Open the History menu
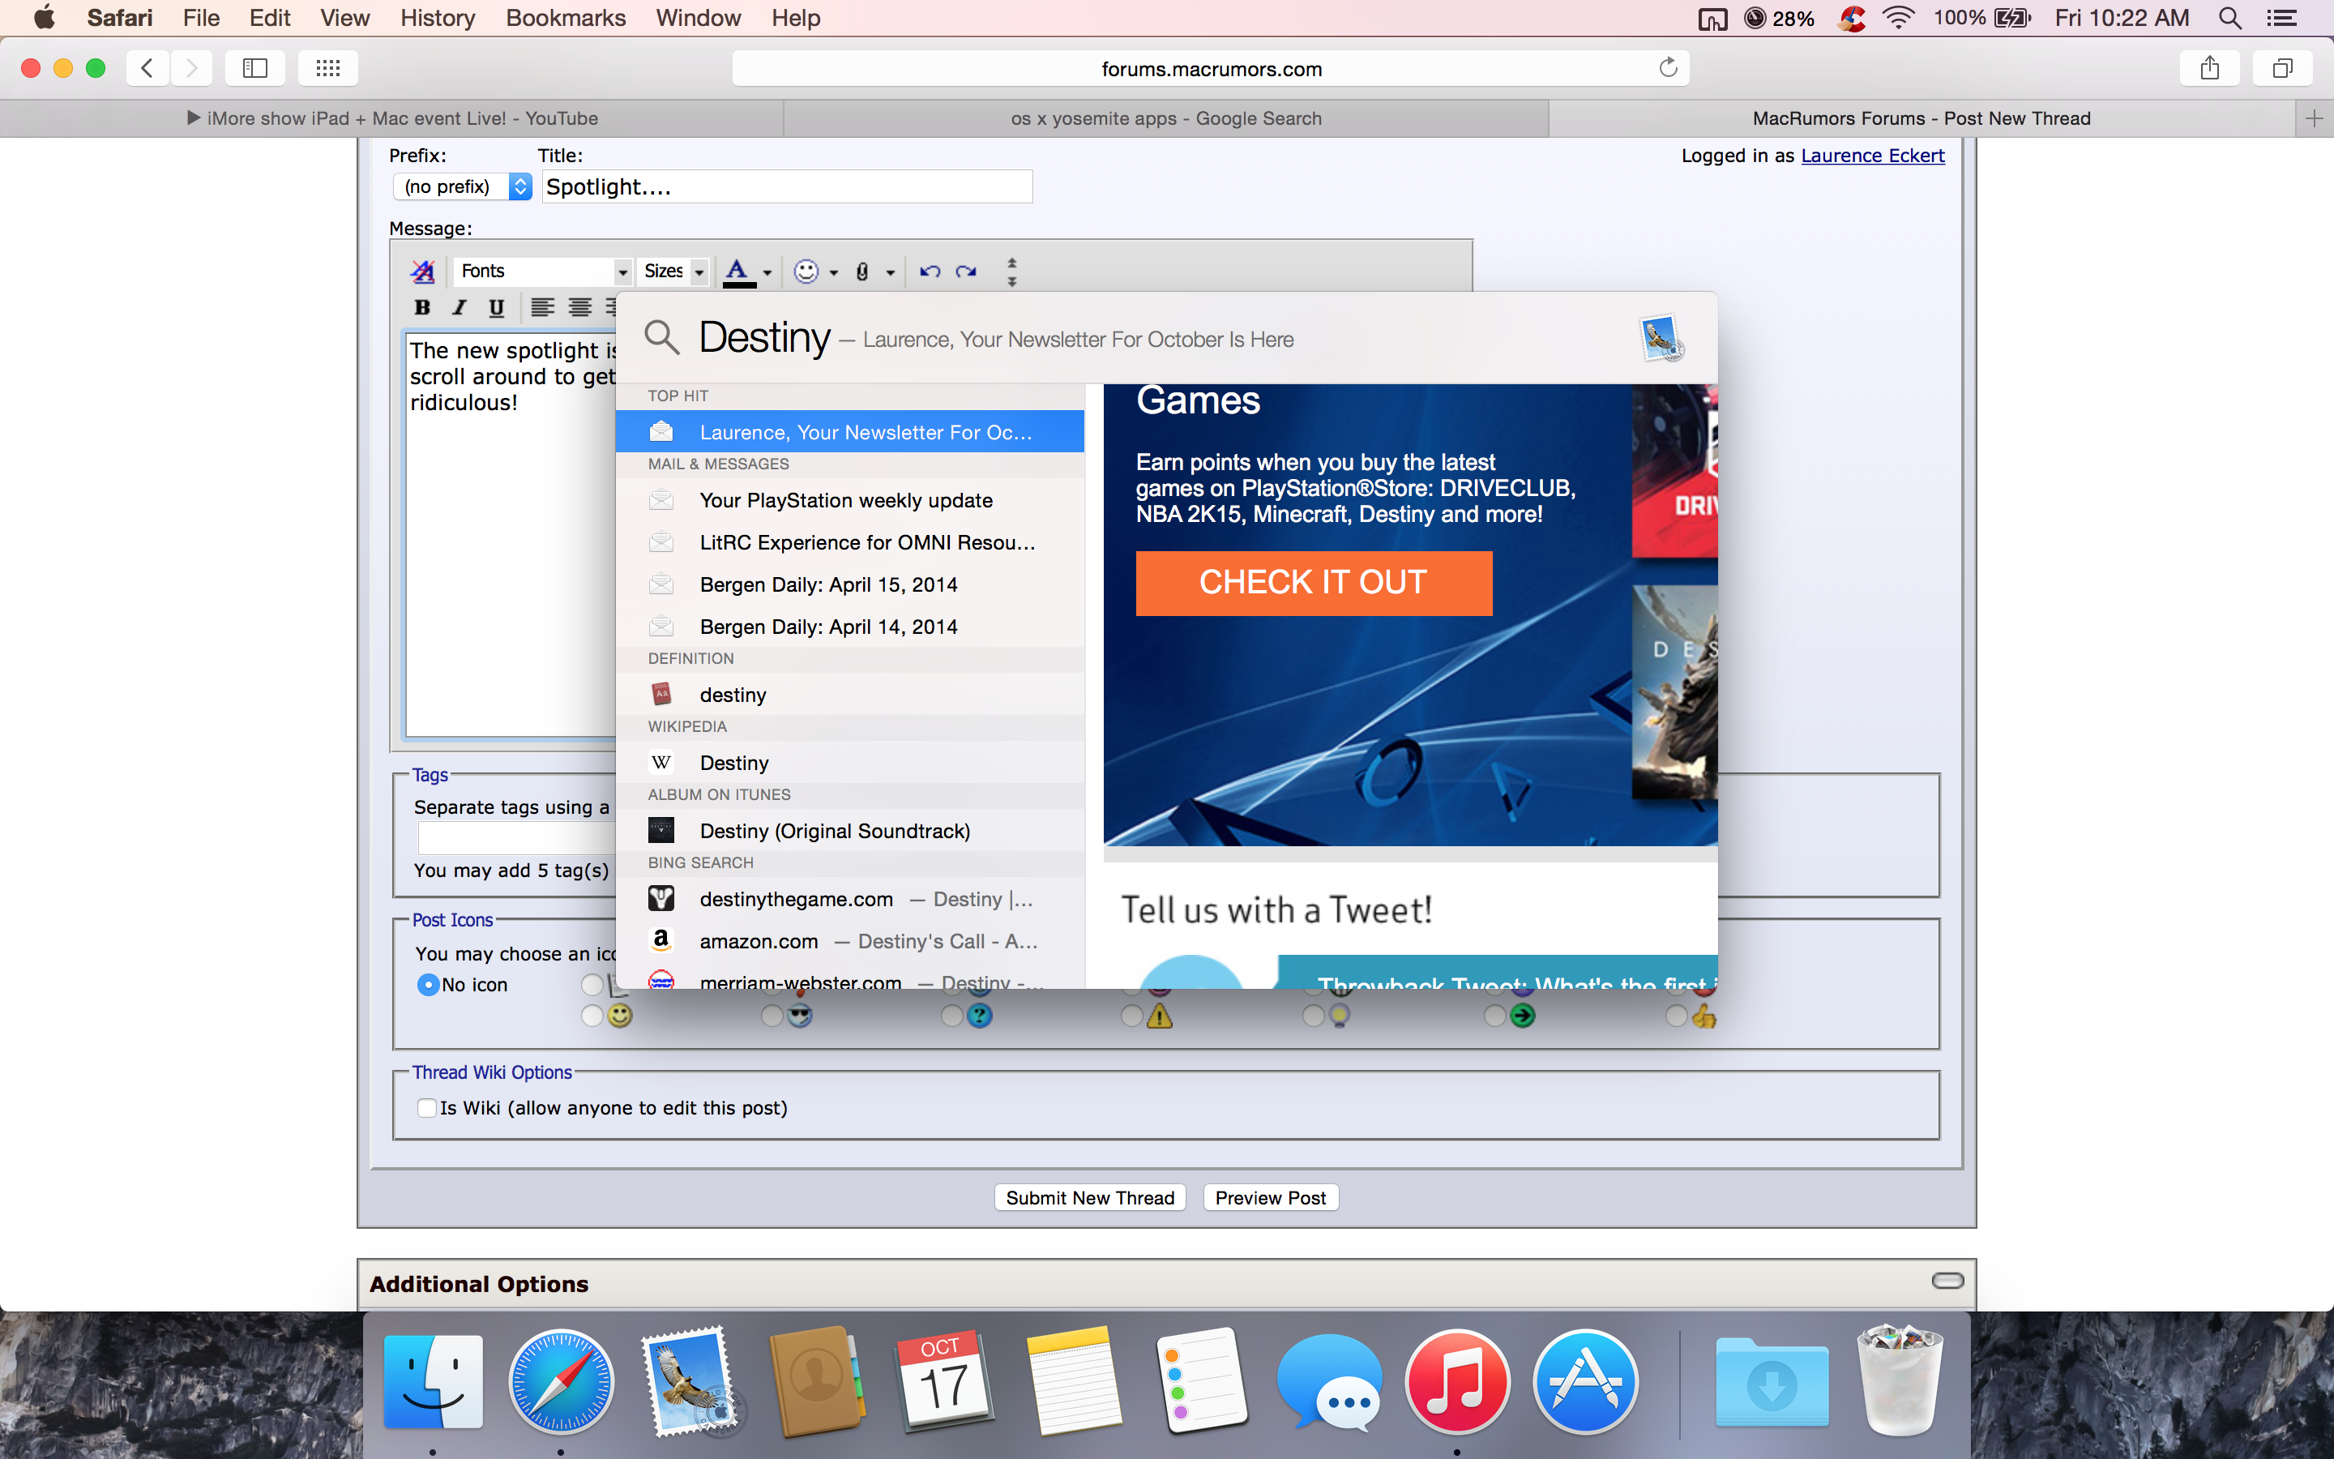This screenshot has width=2334, height=1459. 438,17
